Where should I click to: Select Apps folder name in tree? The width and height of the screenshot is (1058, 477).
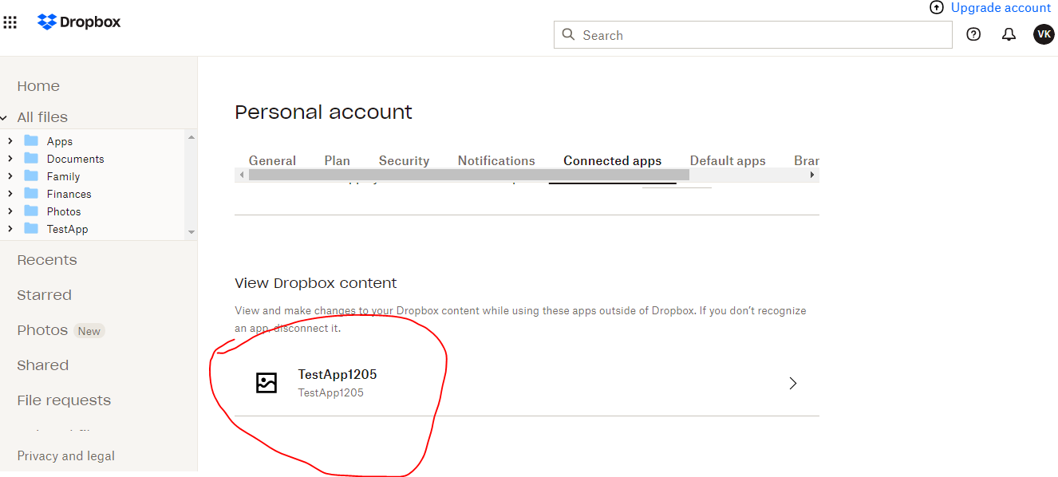pos(60,141)
